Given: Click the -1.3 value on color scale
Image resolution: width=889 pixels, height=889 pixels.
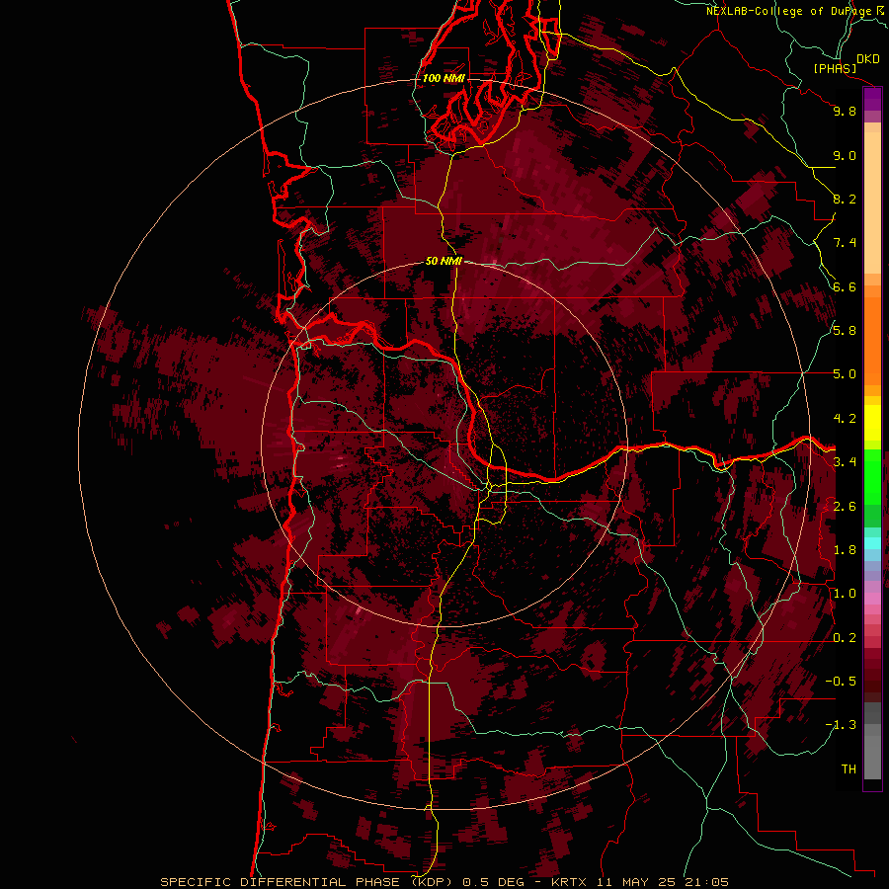Looking at the screenshot, I should [841, 725].
